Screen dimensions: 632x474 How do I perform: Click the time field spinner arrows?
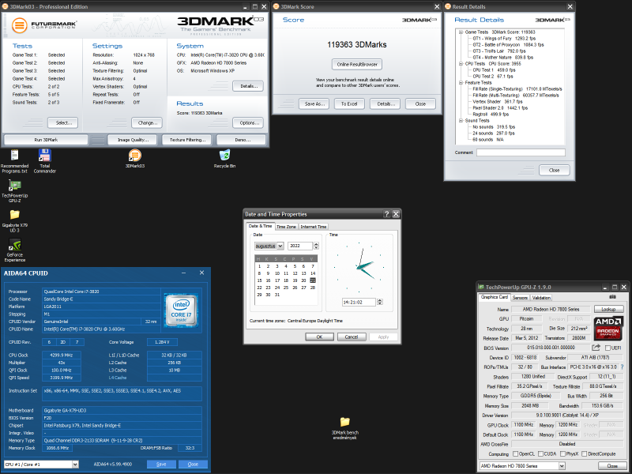coord(380,302)
